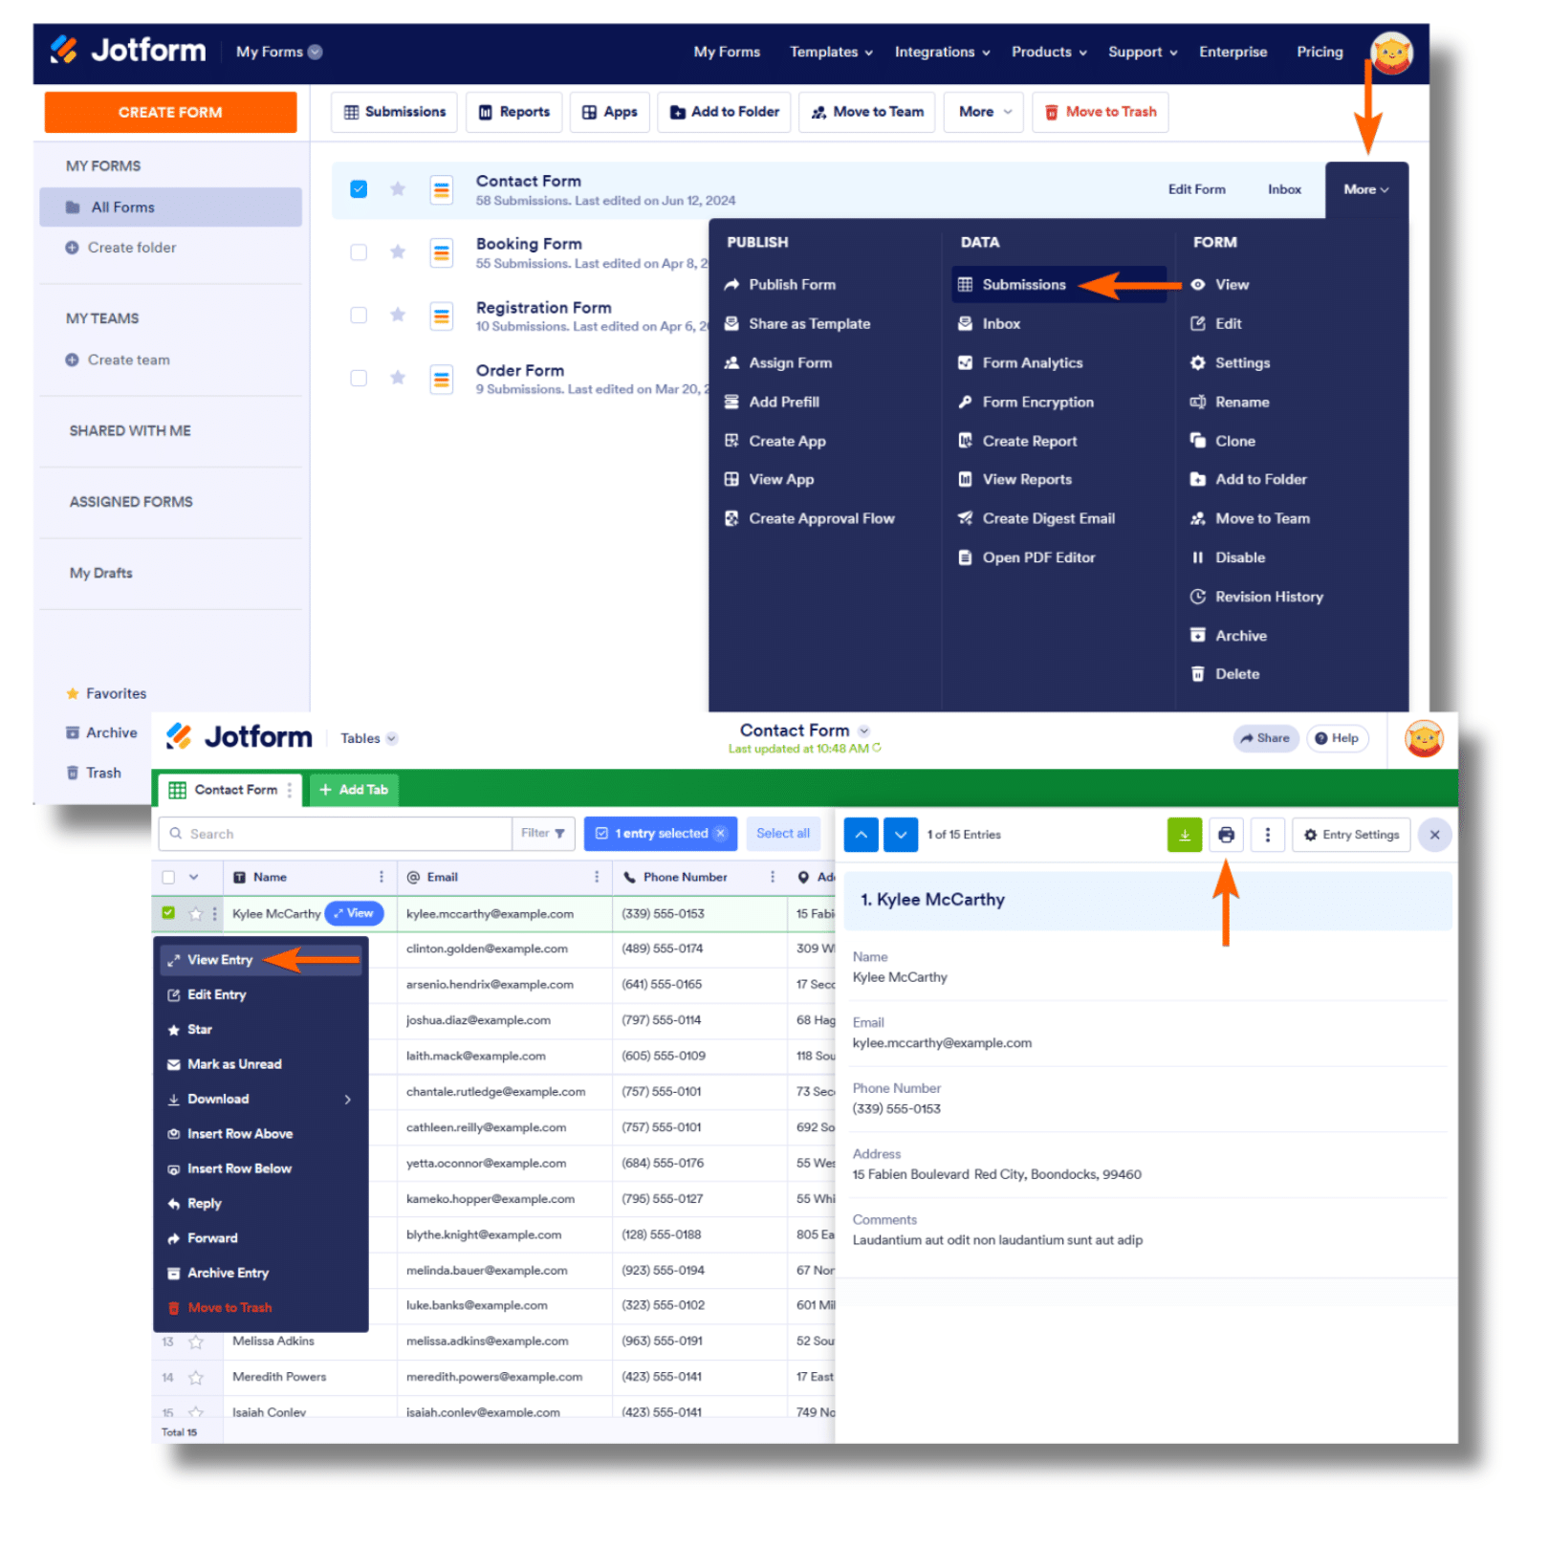Select All Forms in the sidebar
Viewport: 1549px width, 1549px height.
[170, 207]
